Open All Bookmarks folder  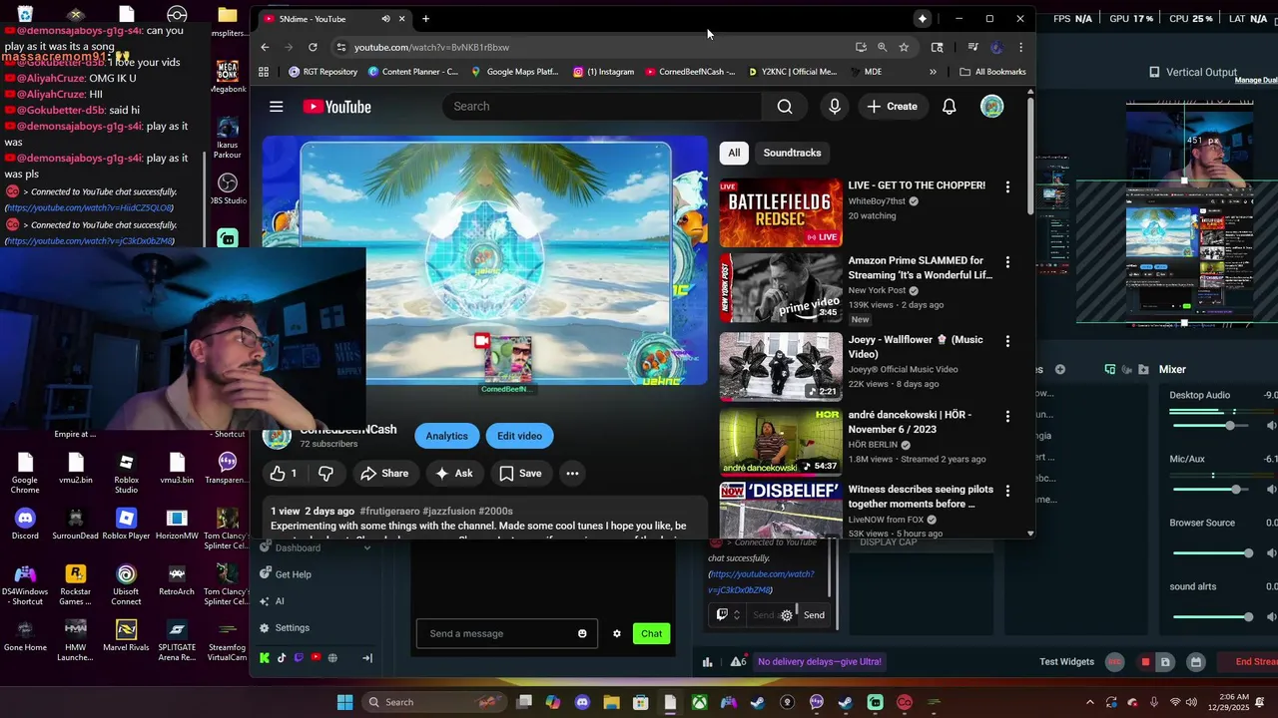992,72
